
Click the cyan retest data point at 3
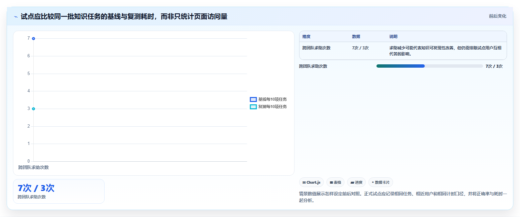click(34, 109)
